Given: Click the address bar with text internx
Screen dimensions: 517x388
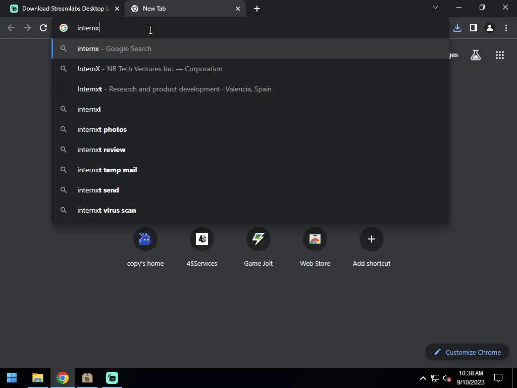Looking at the screenshot, I should [x=250, y=28].
